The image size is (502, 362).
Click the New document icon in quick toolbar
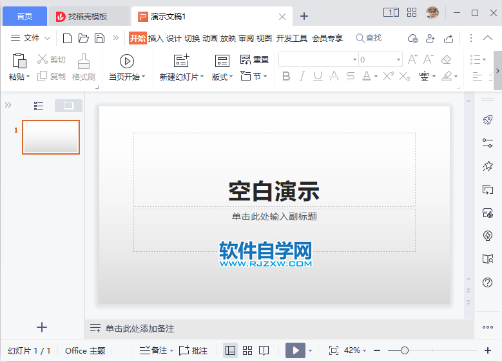[67, 38]
